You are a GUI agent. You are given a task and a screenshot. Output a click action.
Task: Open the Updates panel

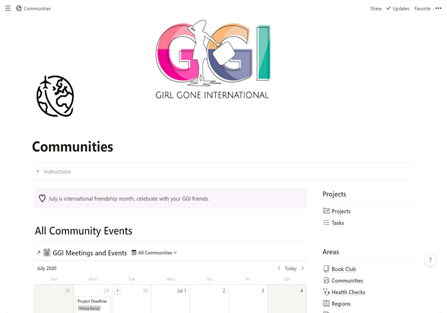click(398, 8)
